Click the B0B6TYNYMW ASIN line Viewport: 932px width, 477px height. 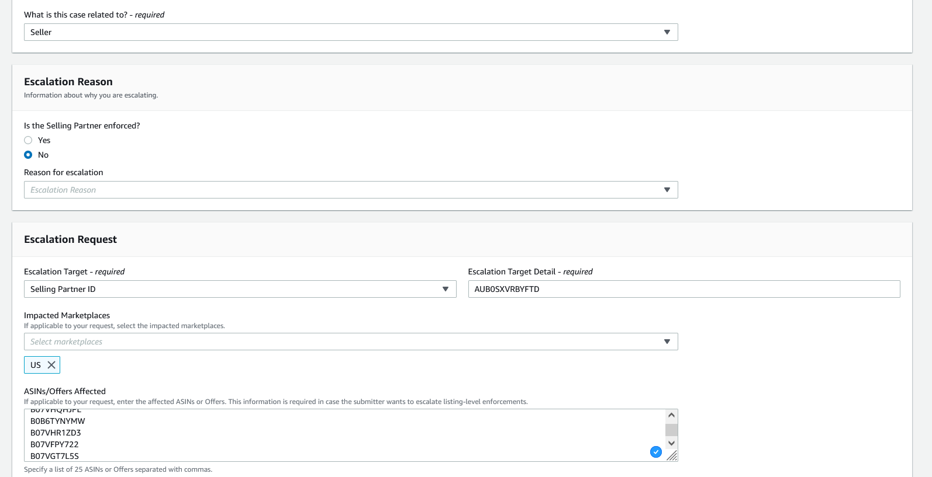pos(58,421)
